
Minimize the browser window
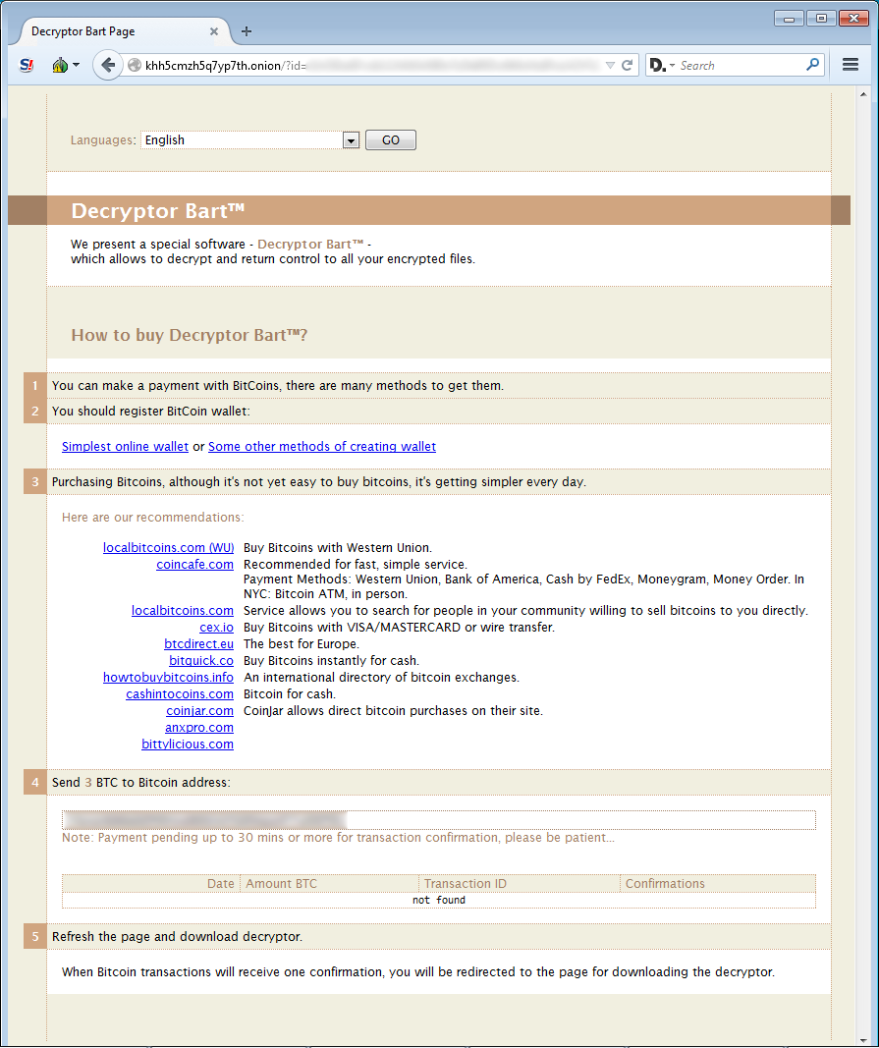789,19
